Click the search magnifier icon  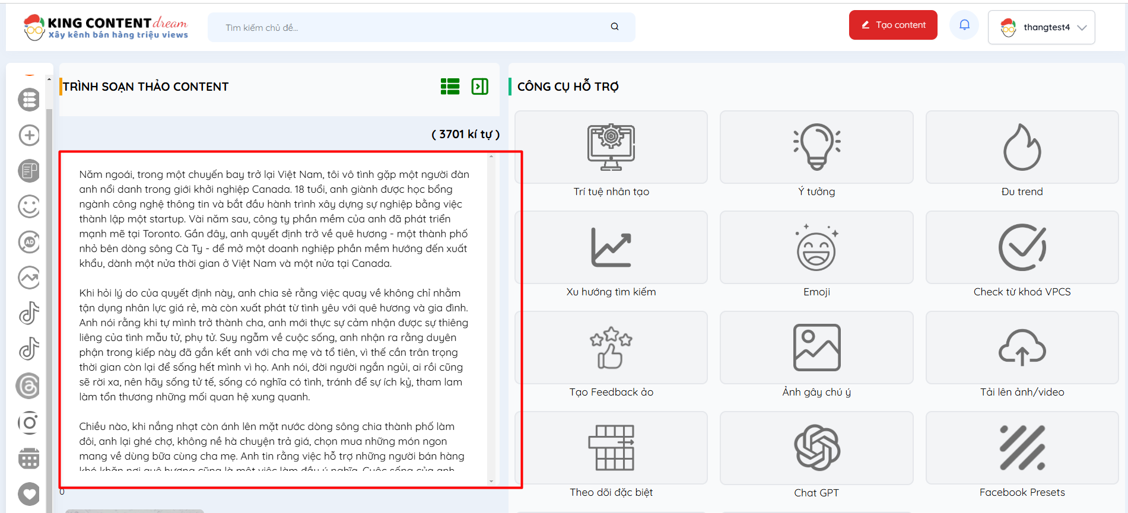[x=615, y=27]
